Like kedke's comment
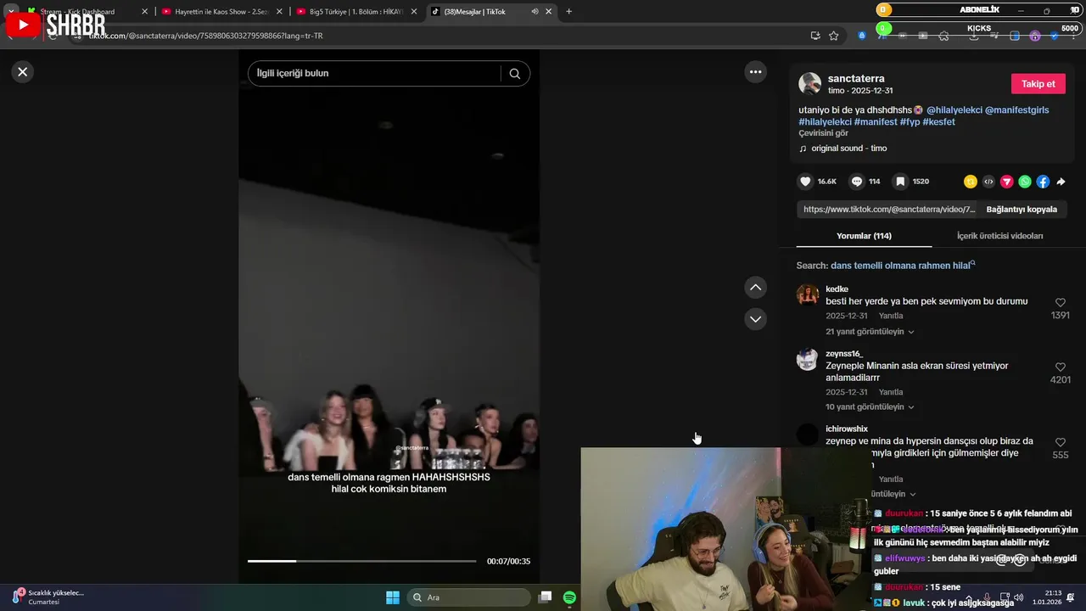 (1060, 303)
